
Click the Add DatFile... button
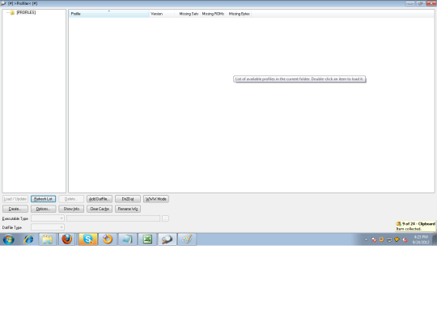coord(100,199)
